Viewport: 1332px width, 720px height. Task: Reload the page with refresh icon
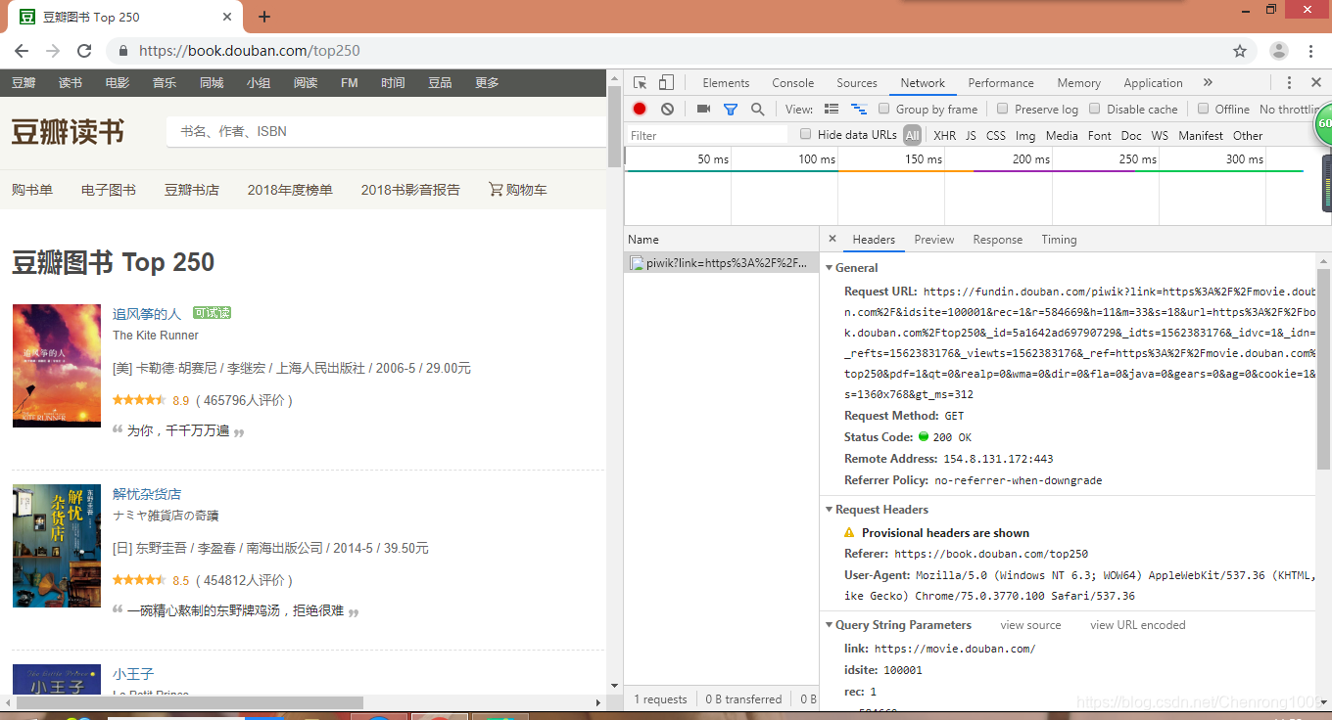(x=84, y=51)
